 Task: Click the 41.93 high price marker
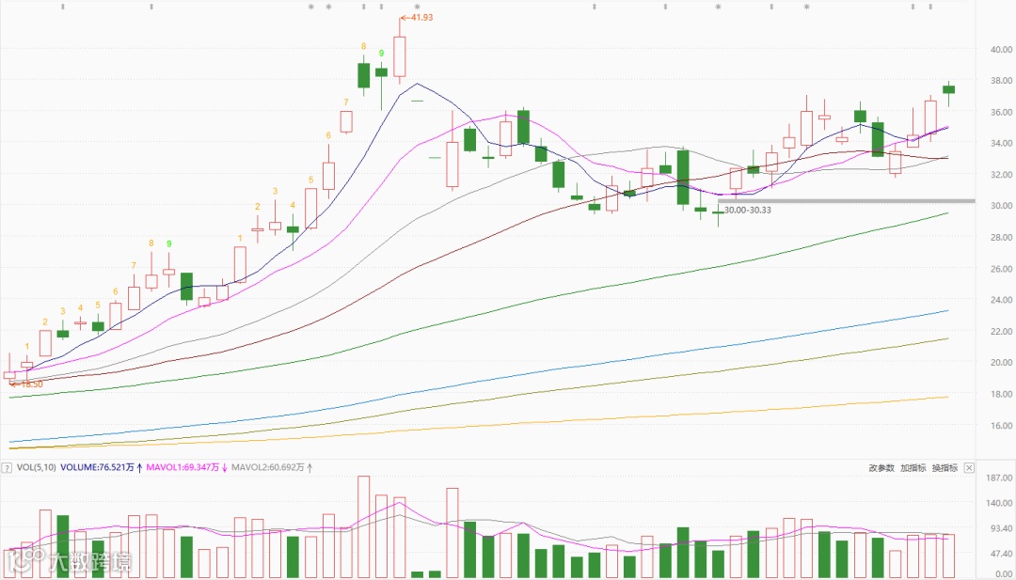[x=418, y=18]
